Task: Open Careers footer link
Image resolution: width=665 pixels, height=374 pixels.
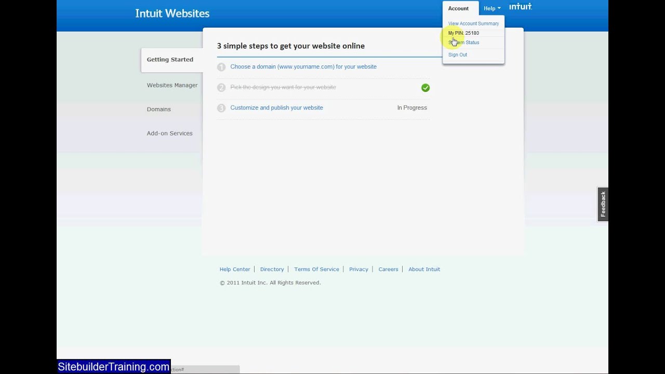Action: point(388,269)
